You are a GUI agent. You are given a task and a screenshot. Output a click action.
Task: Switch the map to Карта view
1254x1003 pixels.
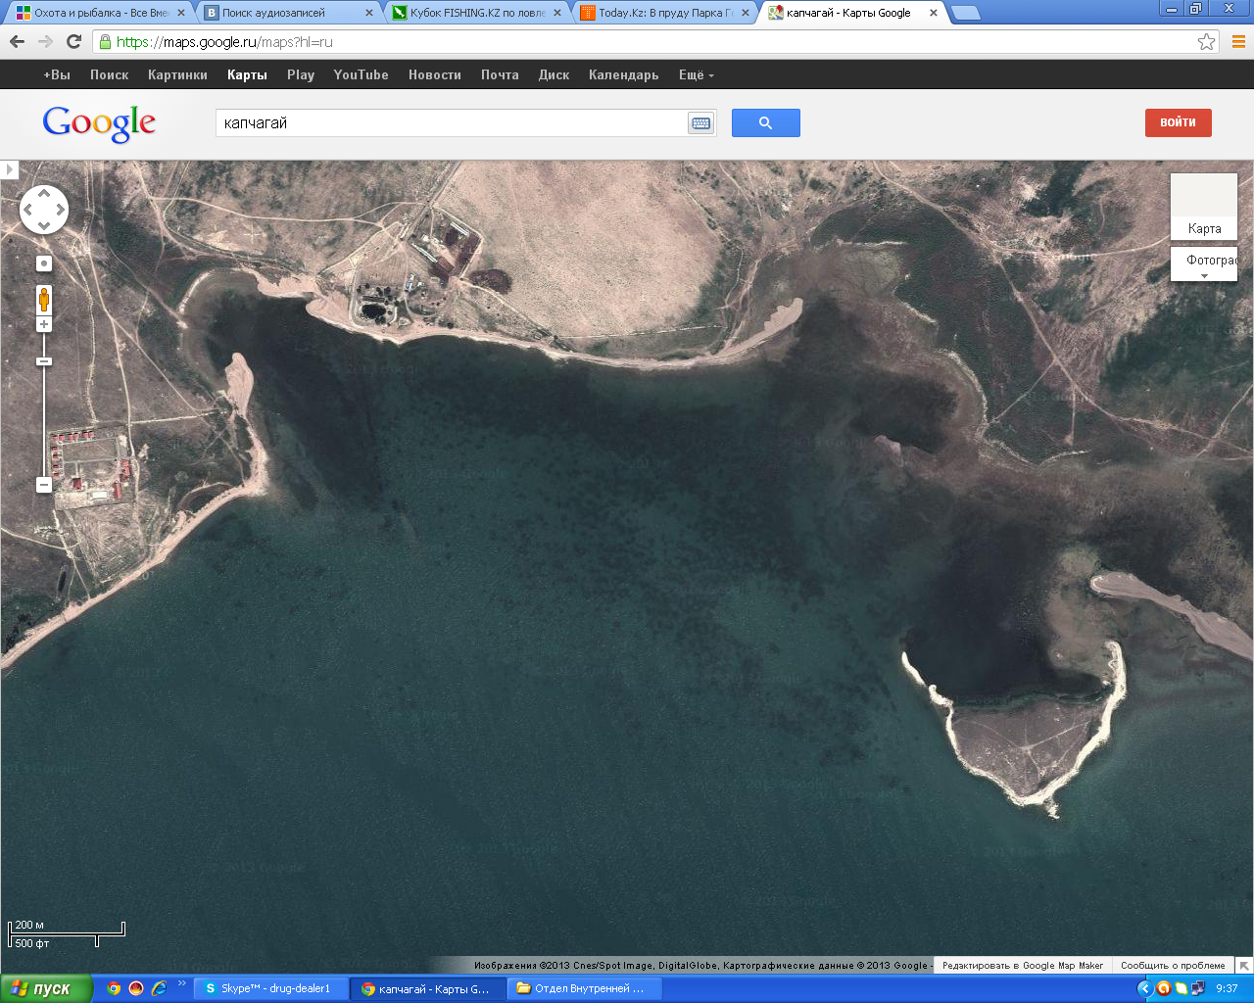(x=1204, y=208)
